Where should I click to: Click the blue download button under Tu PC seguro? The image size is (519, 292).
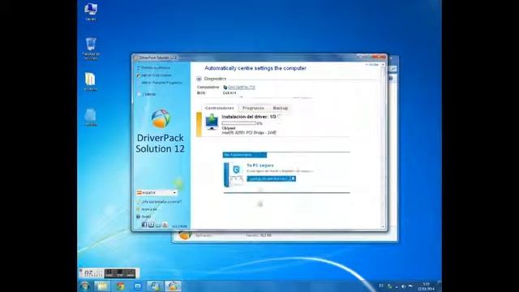(271, 178)
